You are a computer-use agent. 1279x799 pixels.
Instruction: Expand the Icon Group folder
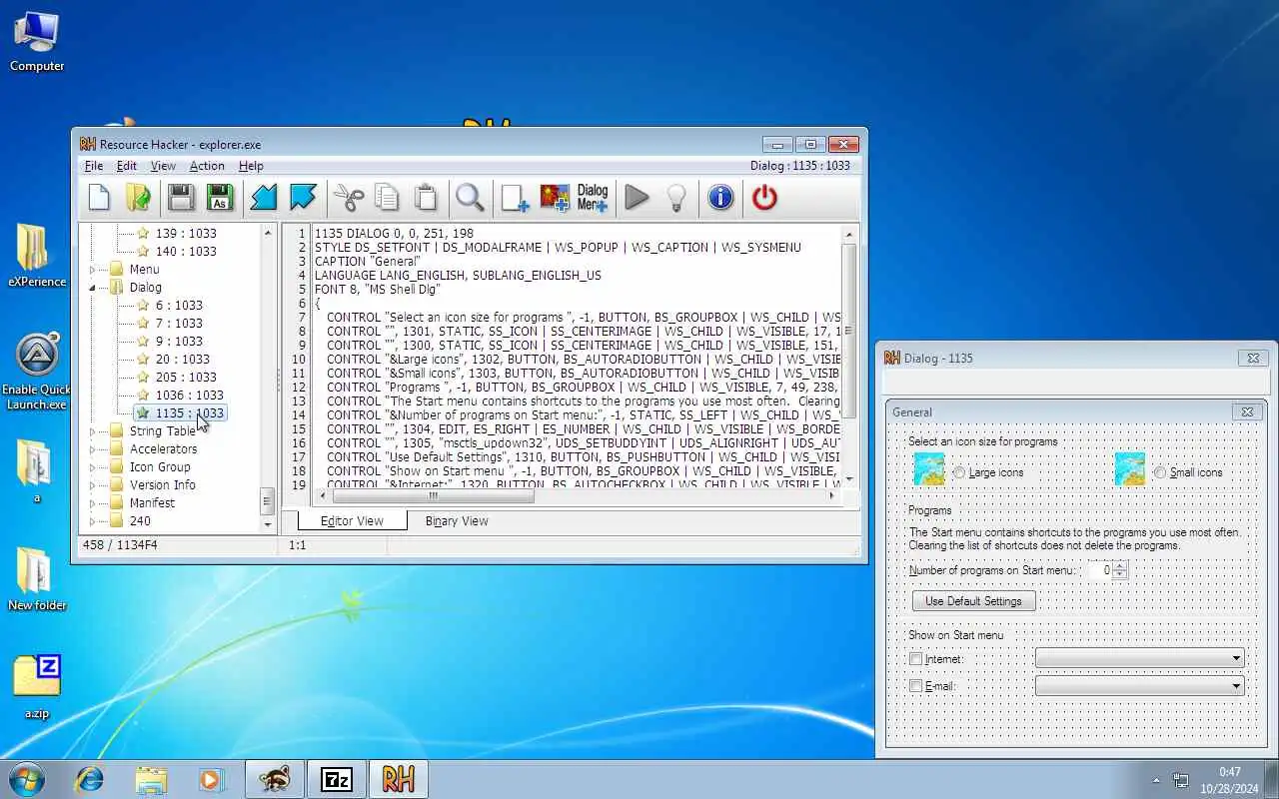click(93, 467)
